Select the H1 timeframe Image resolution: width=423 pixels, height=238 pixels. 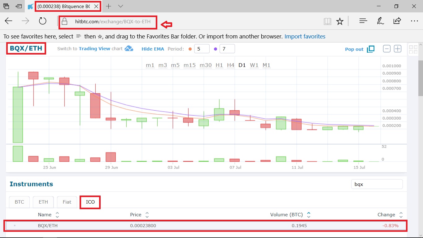pyautogui.click(x=219, y=65)
